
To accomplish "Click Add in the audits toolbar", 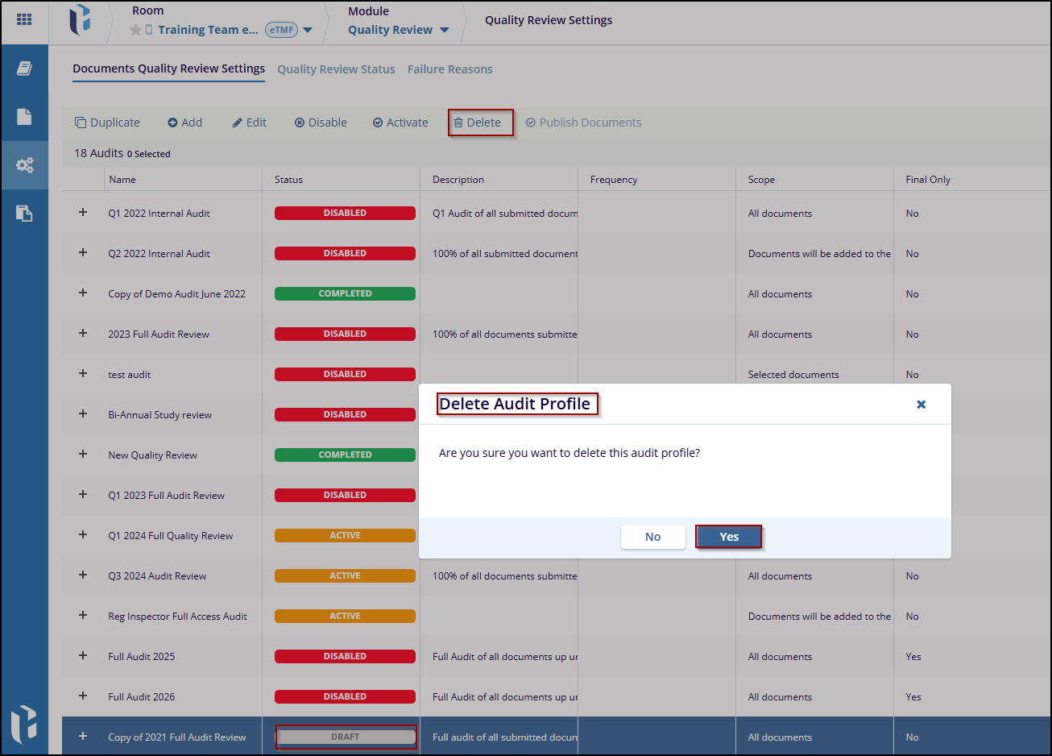I will (x=184, y=123).
